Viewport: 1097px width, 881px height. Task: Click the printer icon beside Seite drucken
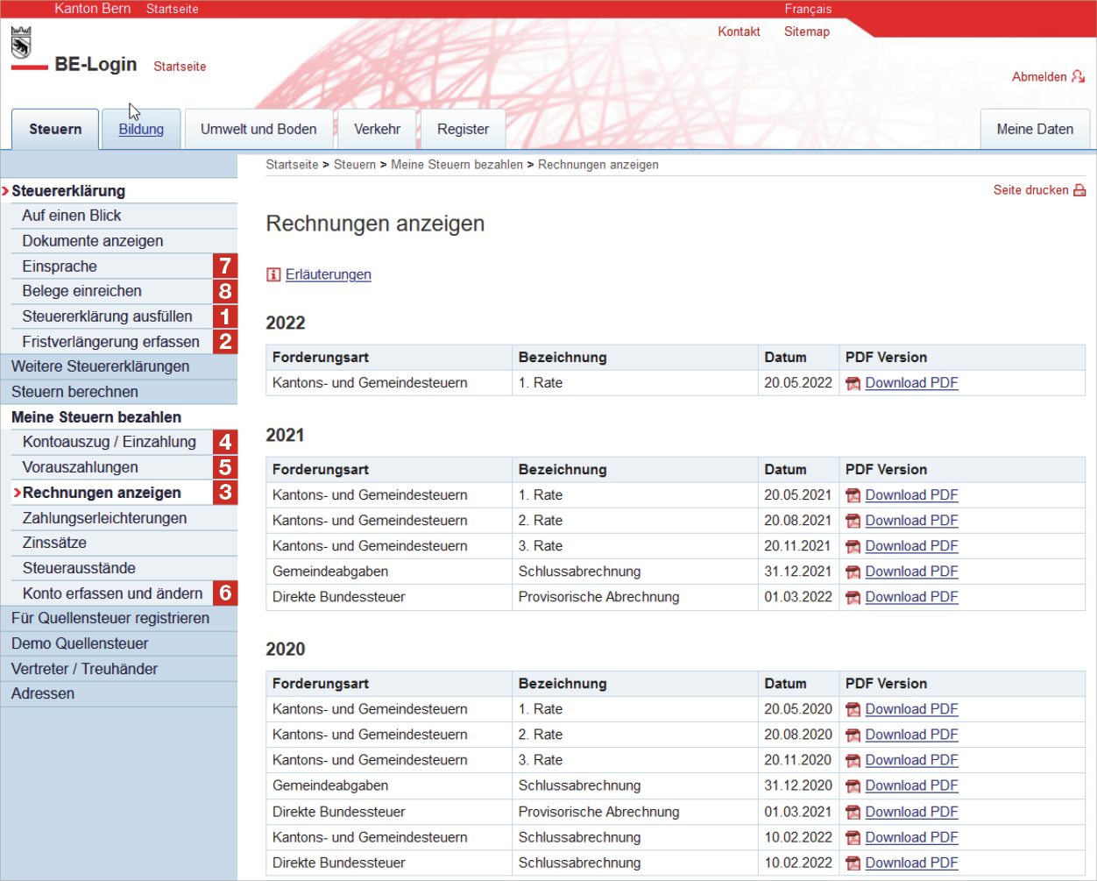(x=1079, y=190)
